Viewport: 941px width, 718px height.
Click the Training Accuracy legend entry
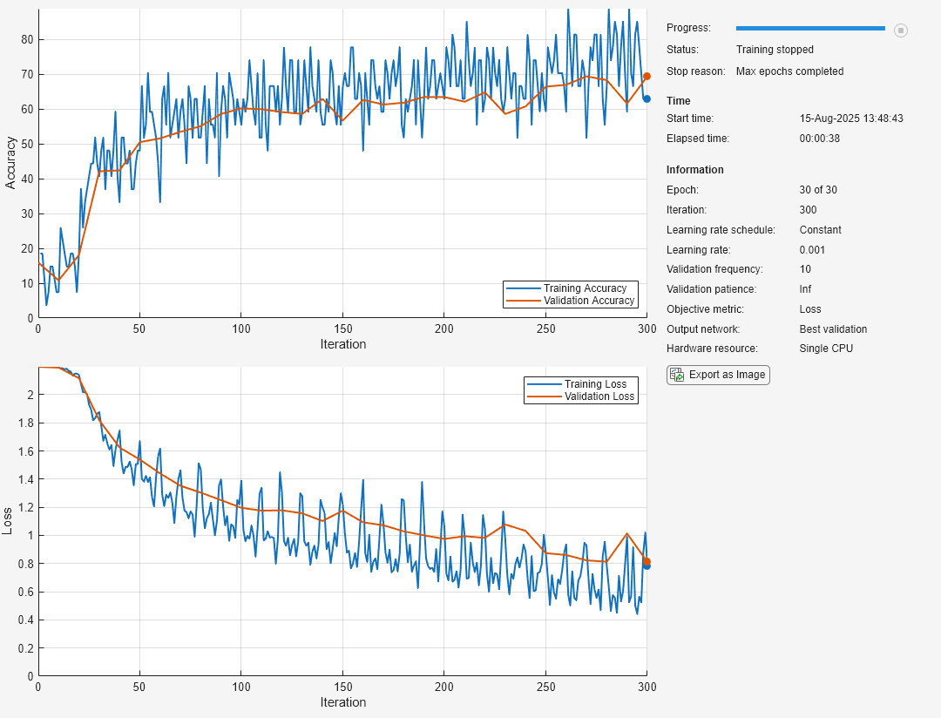pyautogui.click(x=570, y=288)
